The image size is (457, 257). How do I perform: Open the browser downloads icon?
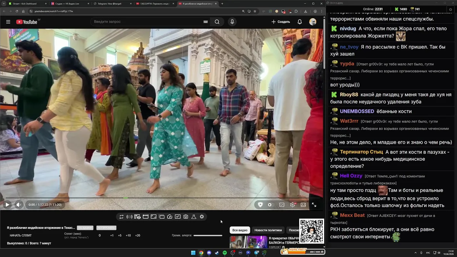click(x=306, y=11)
